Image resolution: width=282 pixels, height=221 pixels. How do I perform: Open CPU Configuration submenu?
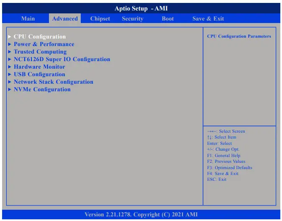40,36
